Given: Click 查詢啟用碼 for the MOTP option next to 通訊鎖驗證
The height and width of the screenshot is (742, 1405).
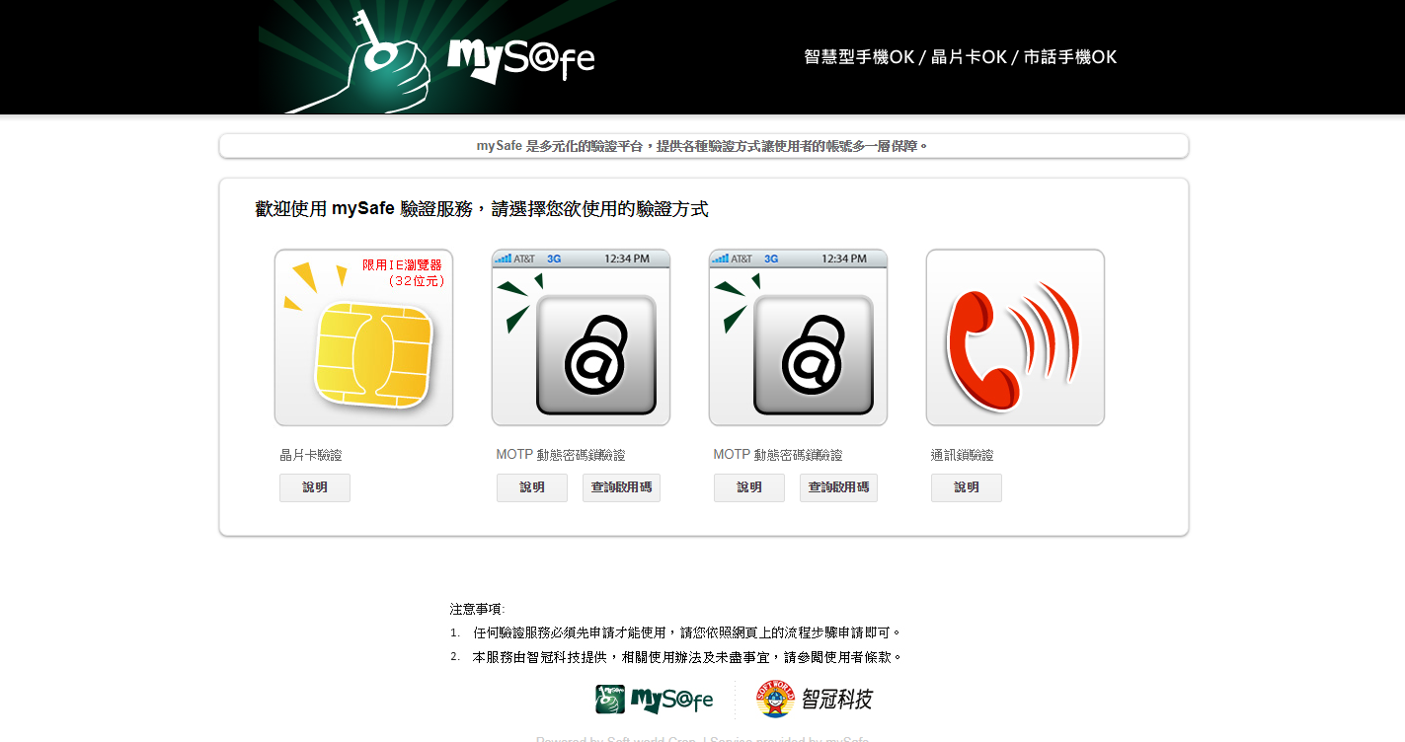Looking at the screenshot, I should click(838, 487).
